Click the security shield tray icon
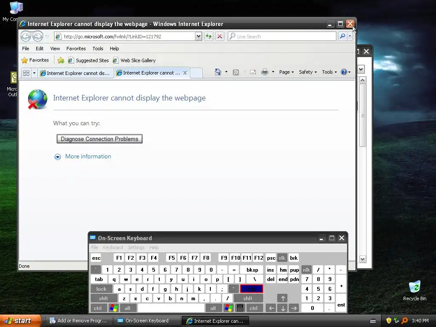The image size is (436, 327). click(389, 321)
